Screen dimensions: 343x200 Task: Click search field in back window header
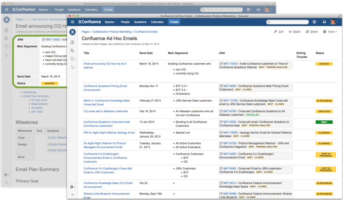tap(221, 10)
